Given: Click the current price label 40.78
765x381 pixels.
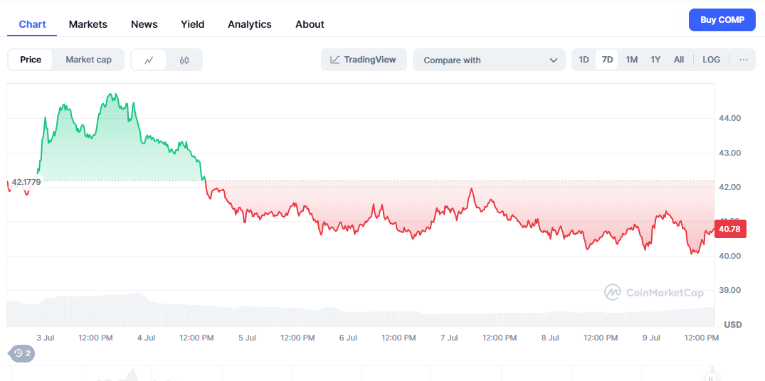Looking at the screenshot, I should tap(729, 229).
